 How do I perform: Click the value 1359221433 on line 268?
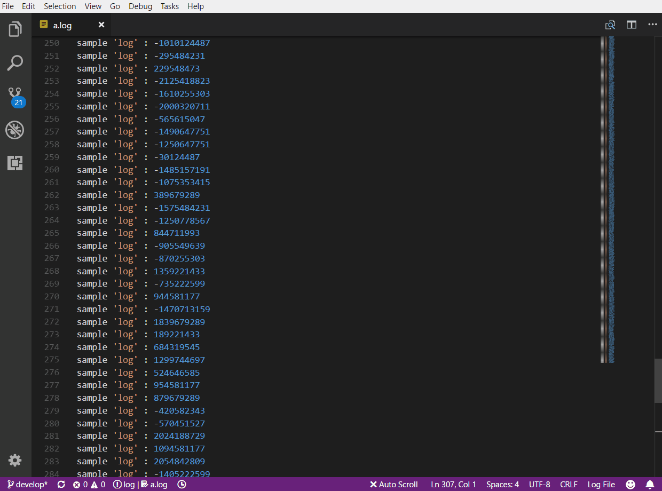click(179, 272)
